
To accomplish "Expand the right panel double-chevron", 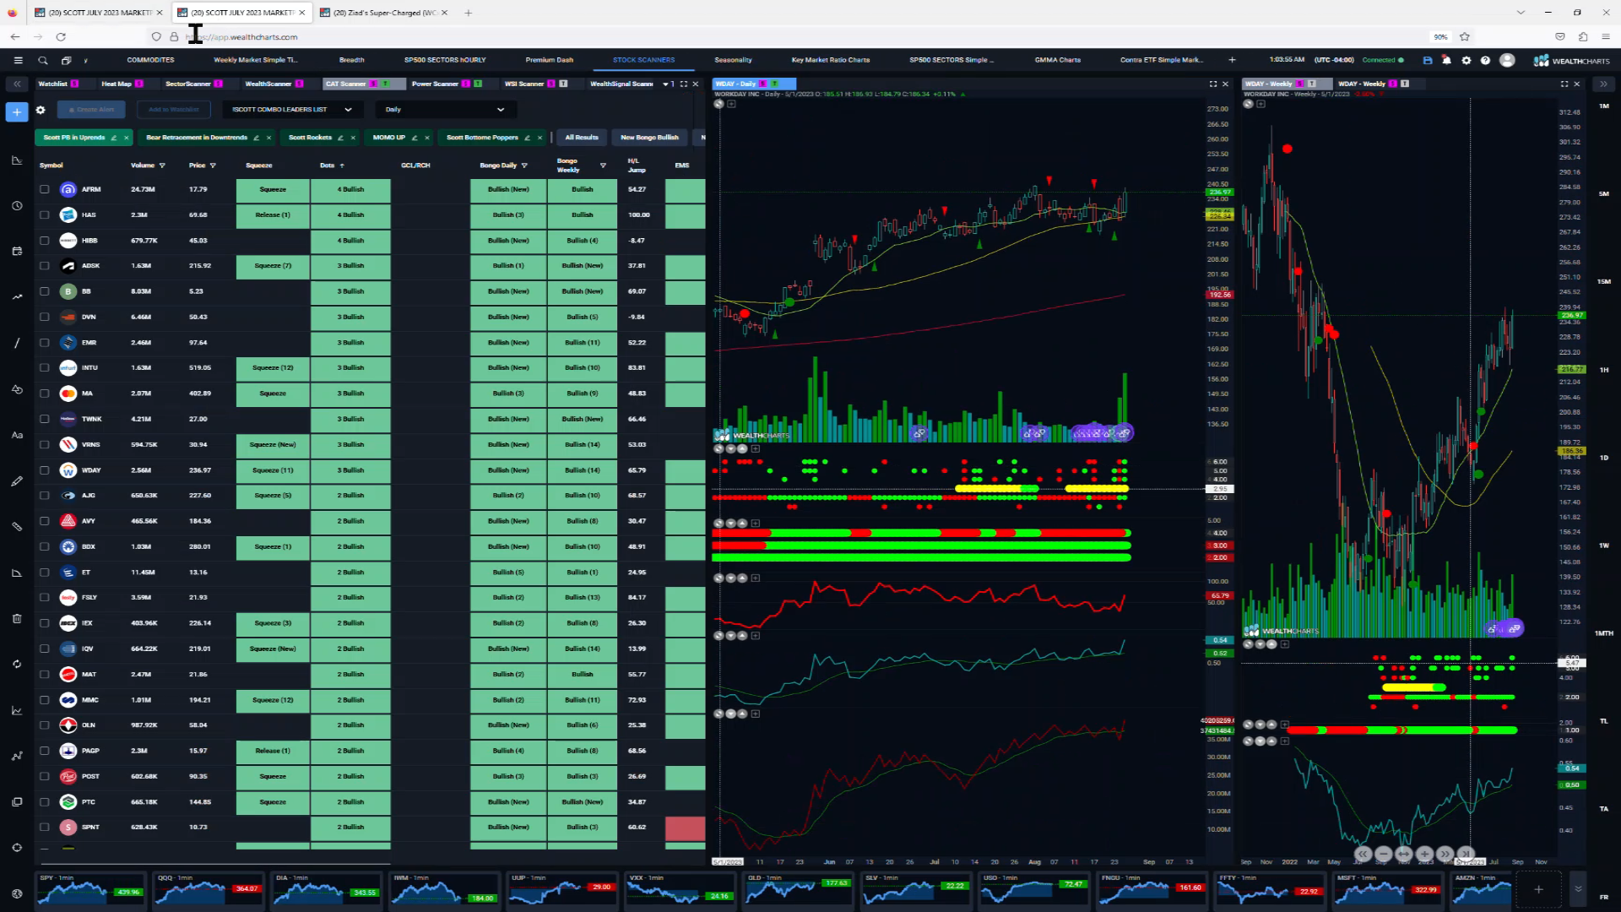I will coord(1603,84).
